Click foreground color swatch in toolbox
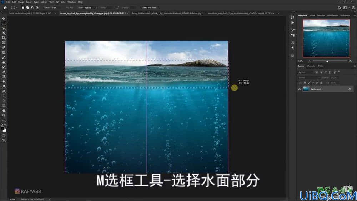 click(3, 129)
